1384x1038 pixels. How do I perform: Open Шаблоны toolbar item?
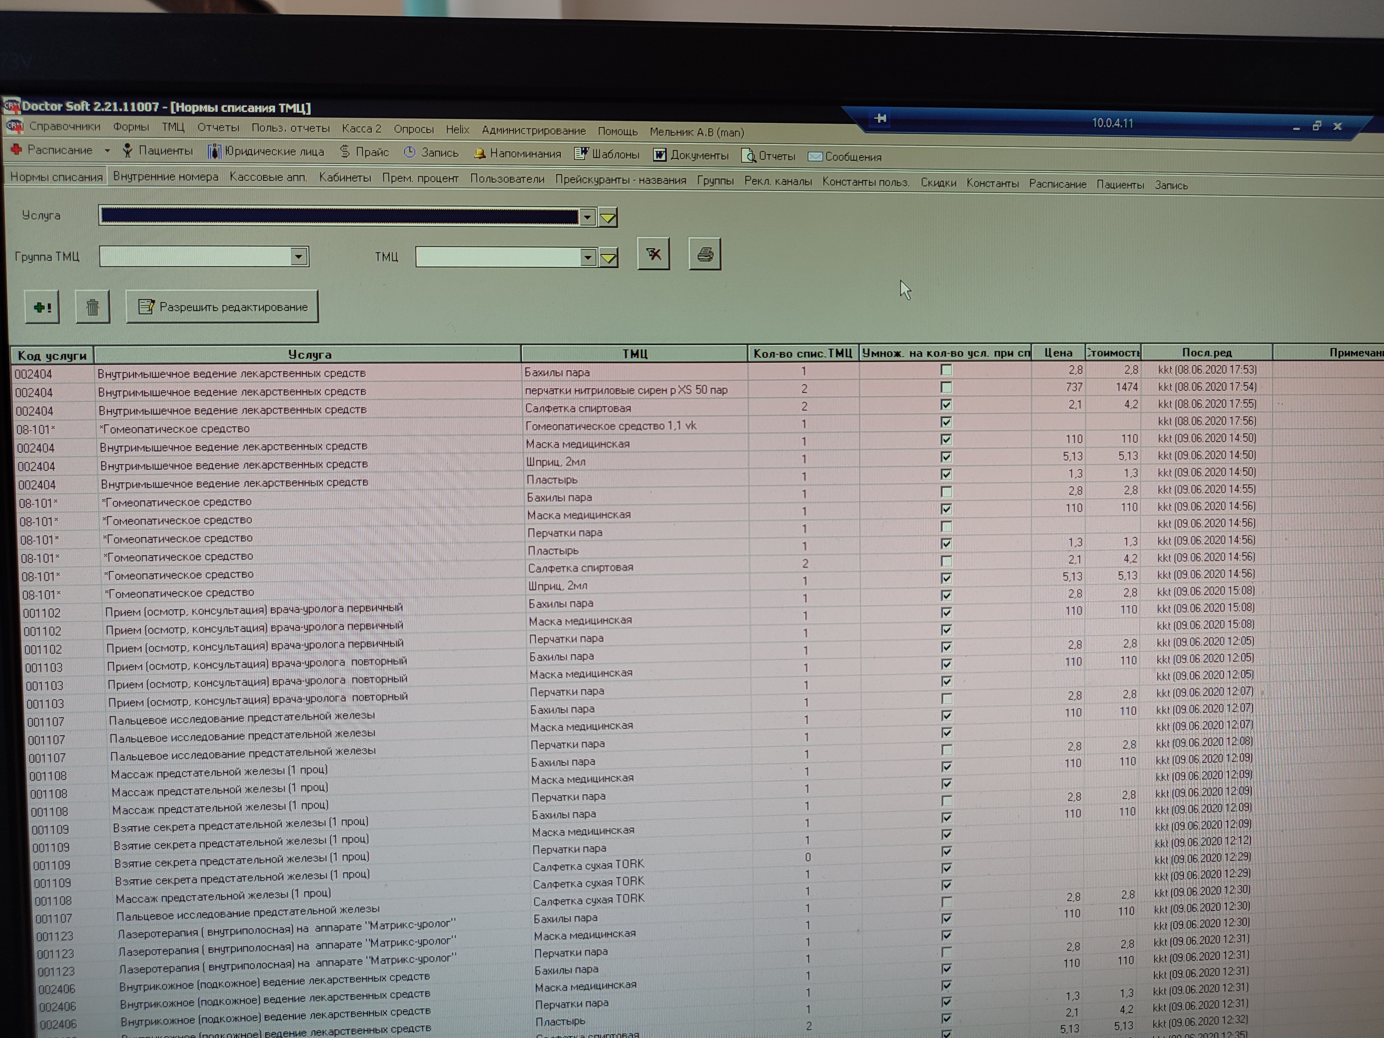(607, 154)
